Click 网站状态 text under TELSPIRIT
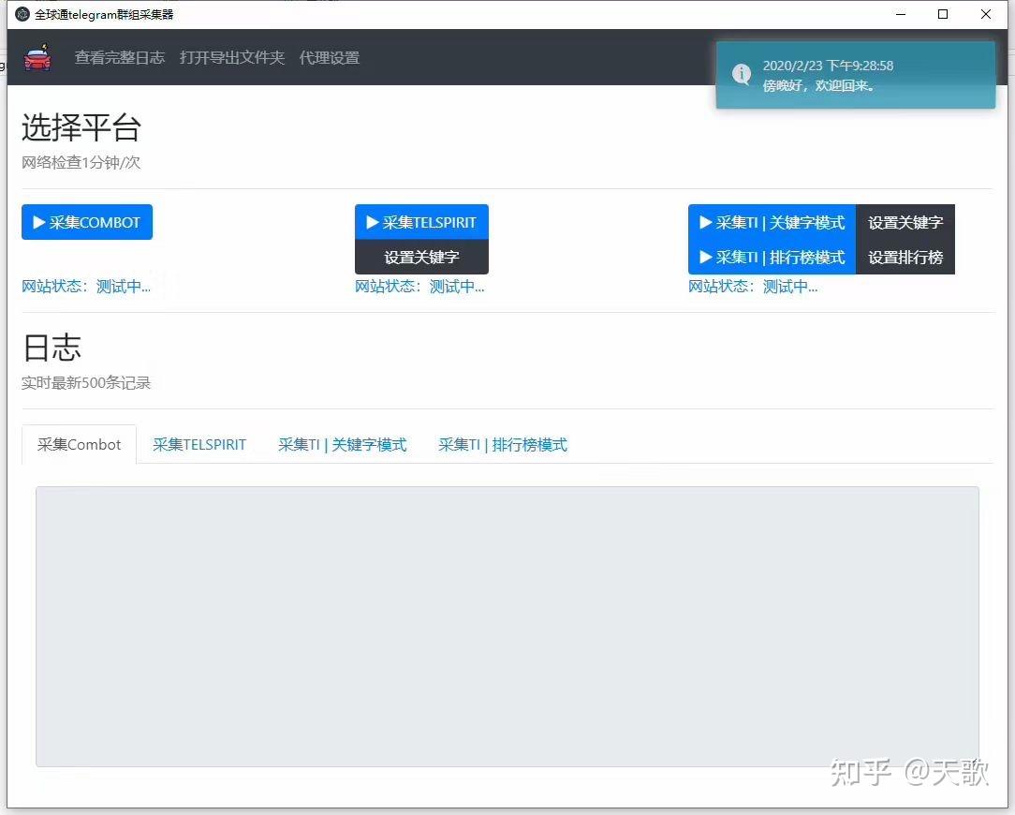 (x=419, y=287)
